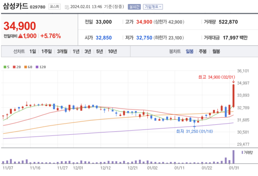Click the purple 거래량 volume legend
Screen dimensions: 258x176
coord(247,152)
